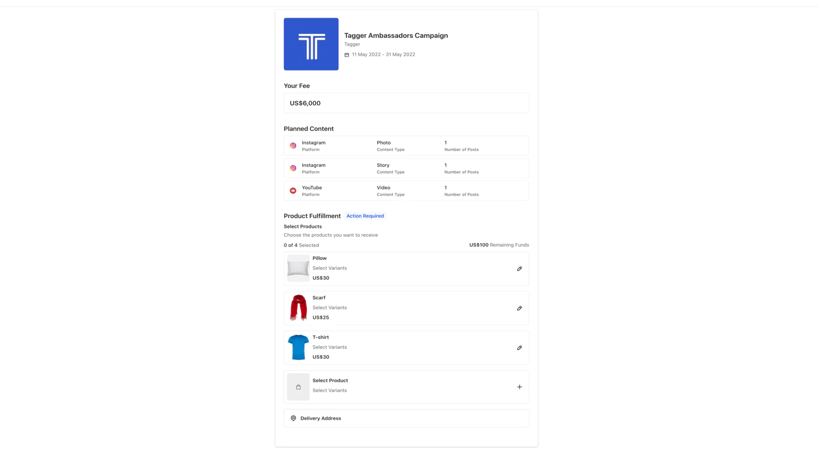Click Select Variants under Pillow
This screenshot has height=460, width=818.
pos(330,268)
